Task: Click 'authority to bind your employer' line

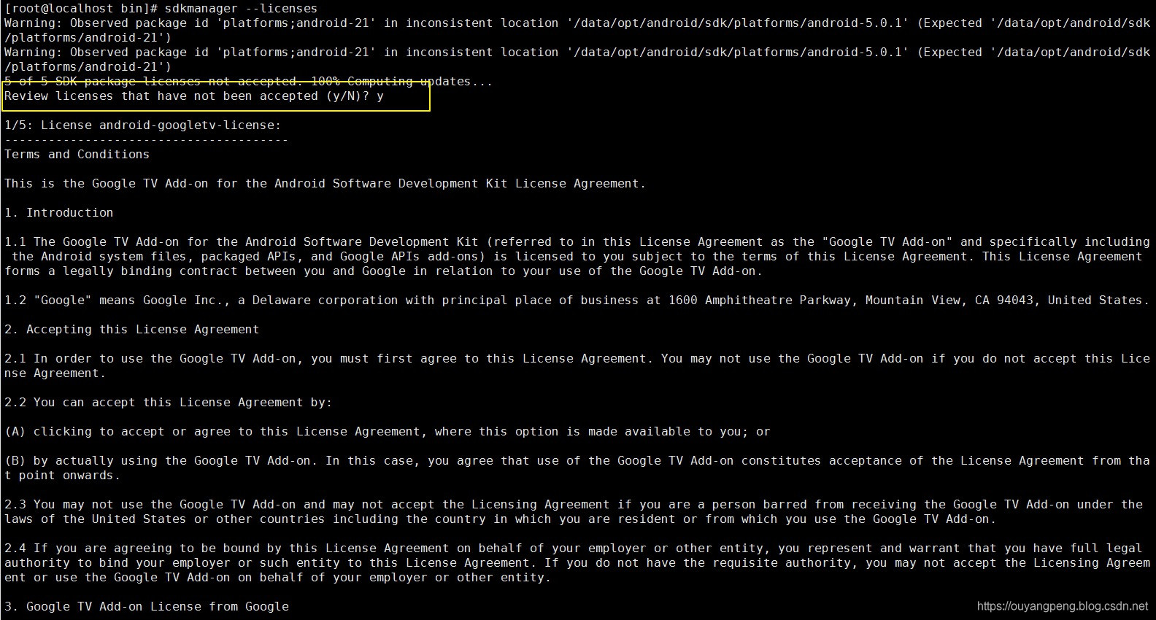Action: tap(577, 563)
